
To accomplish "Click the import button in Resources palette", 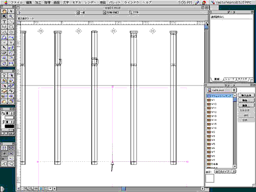I will click(246, 95).
